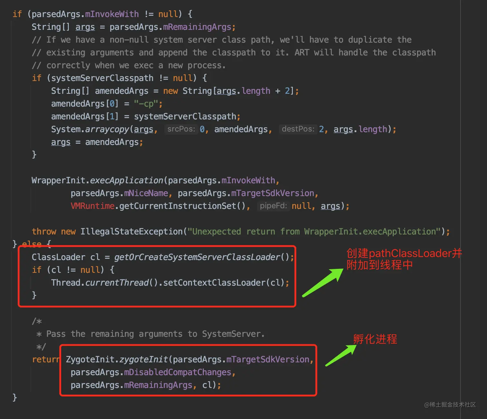487x419 pixels.
Task: Click WrapperInit at the start of execApplication call
Action: tap(58, 180)
